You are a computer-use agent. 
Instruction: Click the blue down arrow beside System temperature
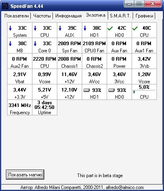(x=10, y=28)
